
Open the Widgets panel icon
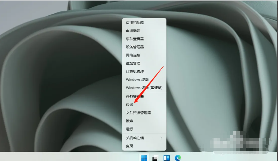(166, 158)
